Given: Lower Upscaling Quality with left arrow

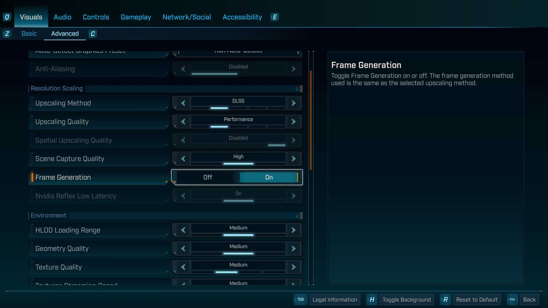Looking at the screenshot, I should (183, 122).
